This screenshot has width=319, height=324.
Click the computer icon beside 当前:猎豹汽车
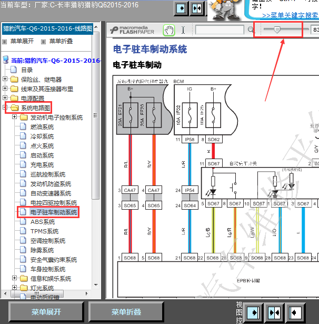(x=6, y=60)
